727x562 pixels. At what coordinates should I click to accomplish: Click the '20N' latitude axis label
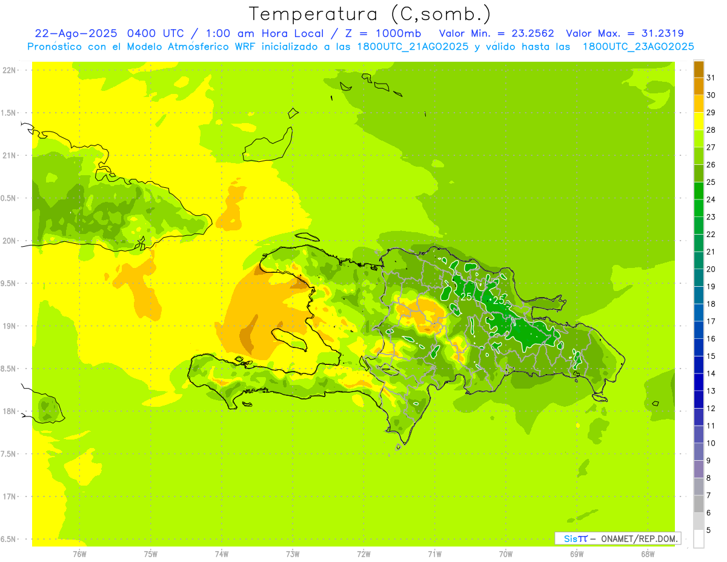pyautogui.click(x=9, y=241)
